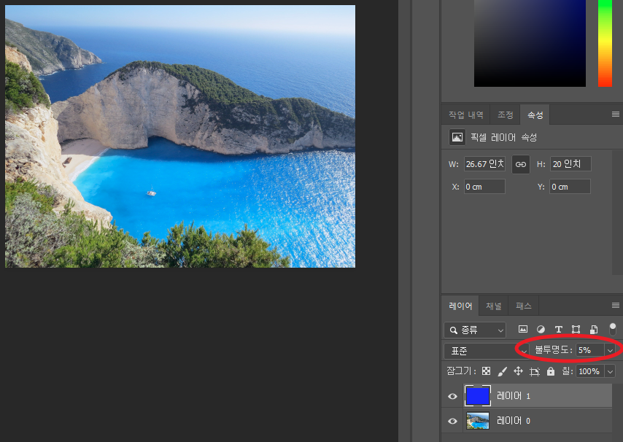Click the 불투명도 opacity value 5%

pos(590,350)
